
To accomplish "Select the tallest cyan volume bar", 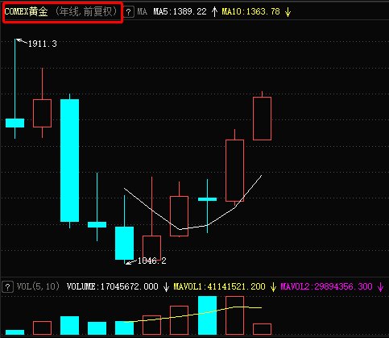I will (x=207, y=315).
